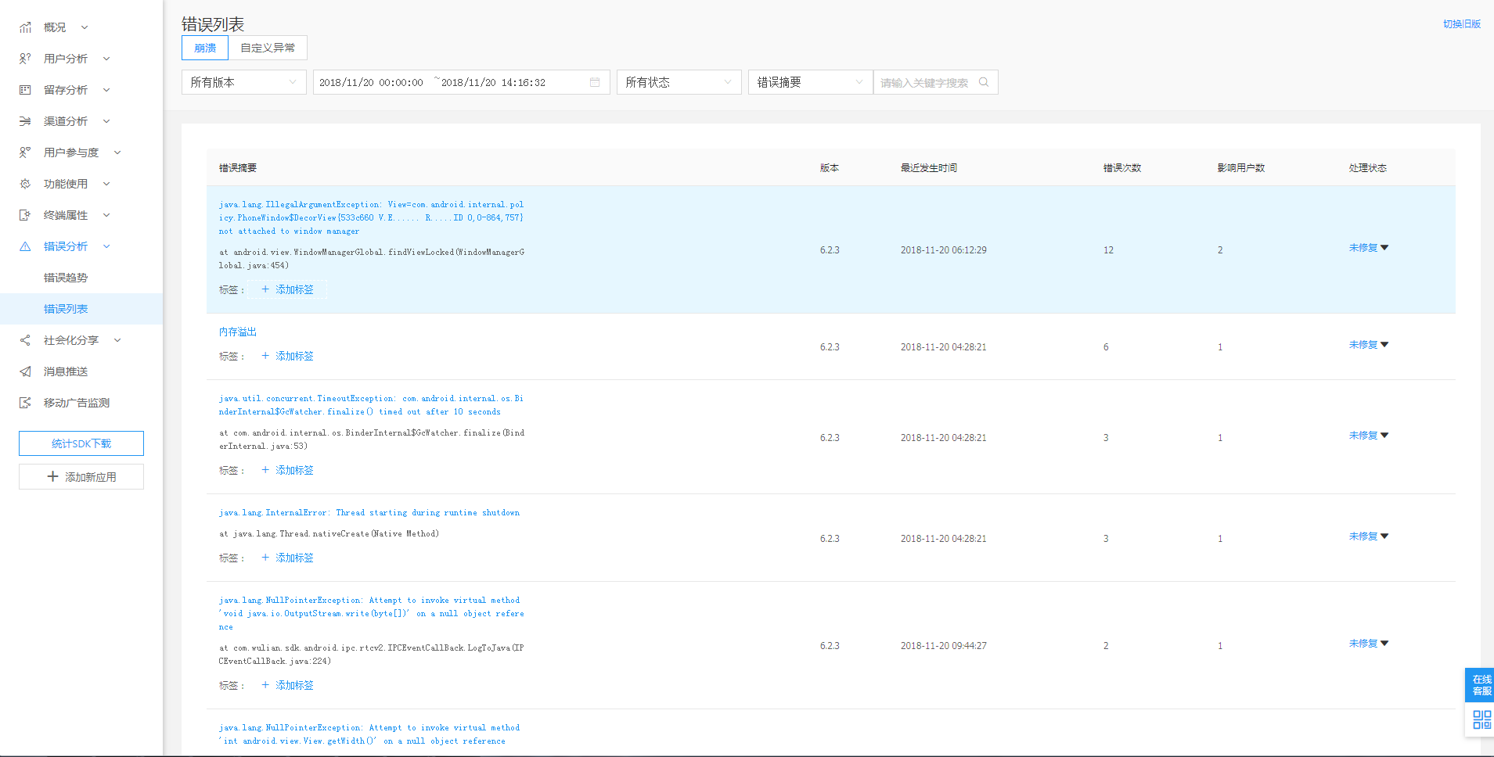Viewport: 1494px width, 757px height.
Task: Switch to the 自定义异常 tab
Action: coord(268,48)
